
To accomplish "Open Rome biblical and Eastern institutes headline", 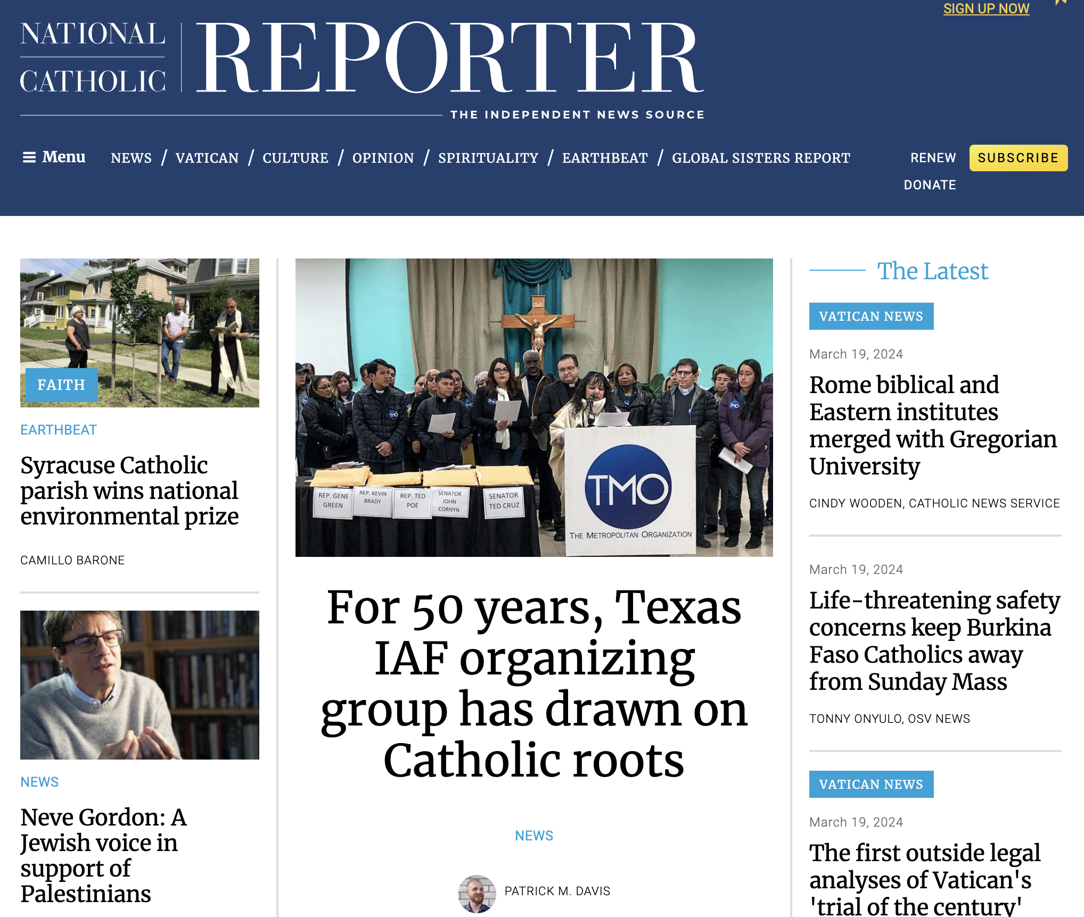I will click(933, 426).
